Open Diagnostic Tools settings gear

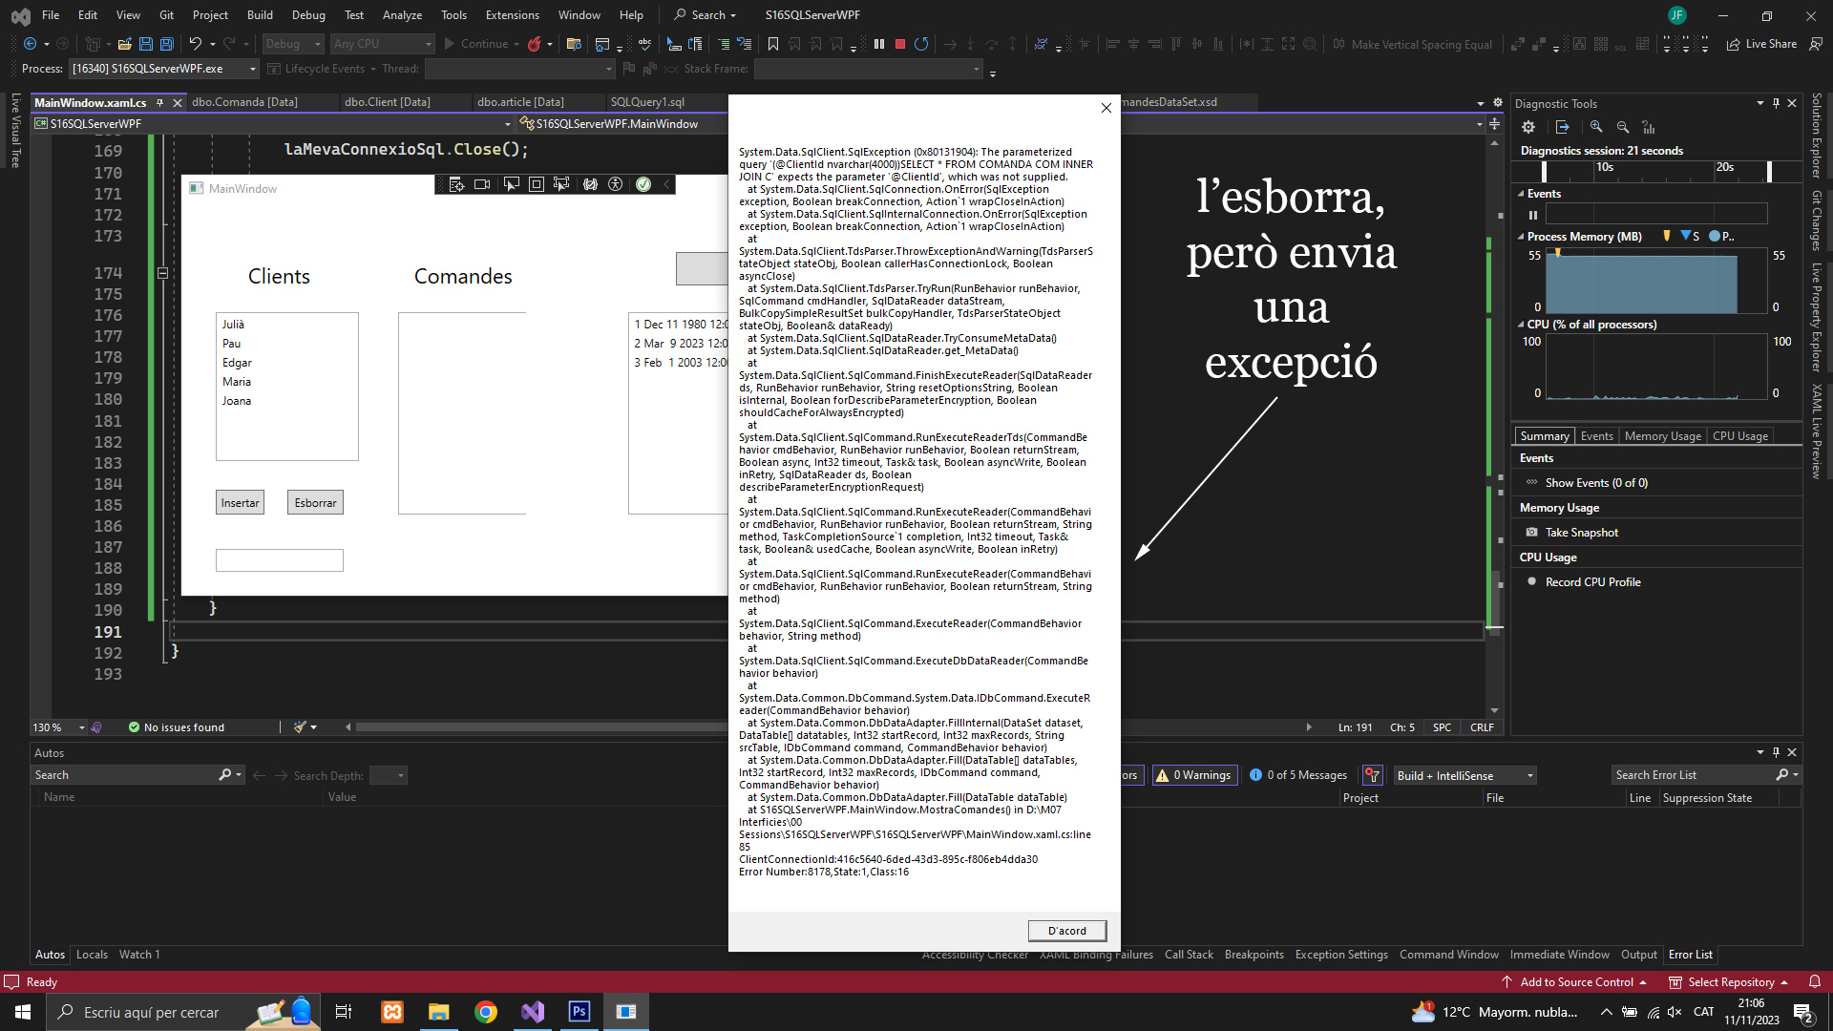point(1528,127)
